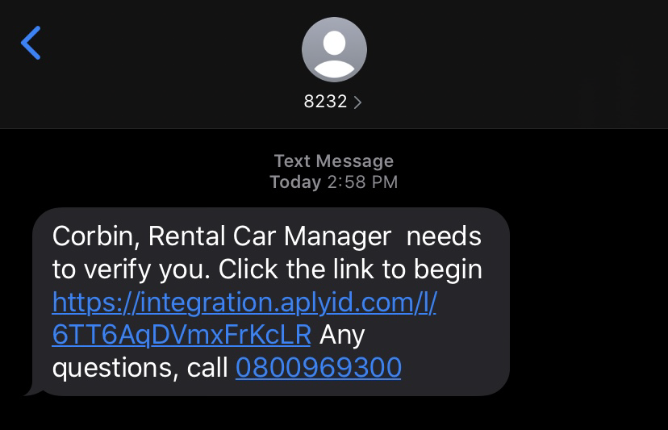Tap the phrase Click the link to begin
This screenshot has width=668, height=430.
pyautogui.click(x=350, y=269)
